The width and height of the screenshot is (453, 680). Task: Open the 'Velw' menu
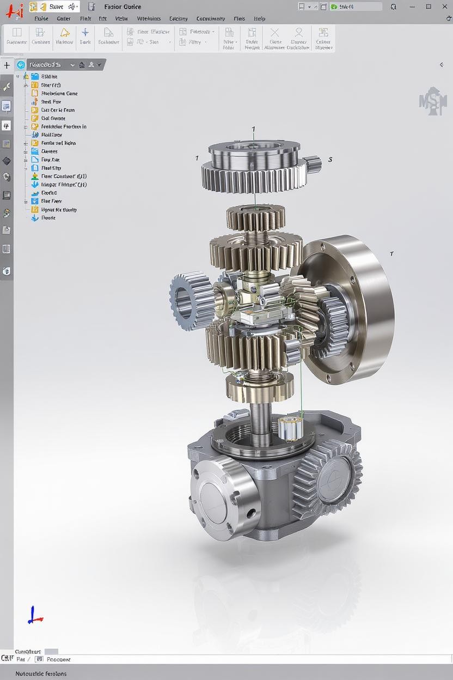(x=121, y=19)
